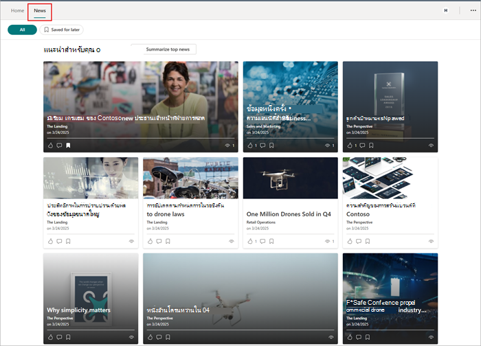Like the foggy drone Perspective article
Screen dimensions: 481x346
pyautogui.click(x=150, y=337)
